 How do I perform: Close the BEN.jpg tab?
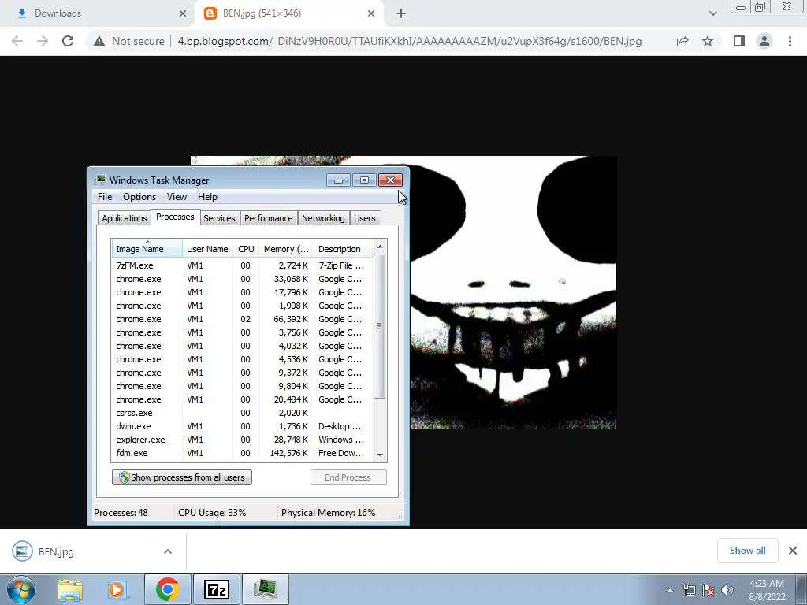point(371,13)
